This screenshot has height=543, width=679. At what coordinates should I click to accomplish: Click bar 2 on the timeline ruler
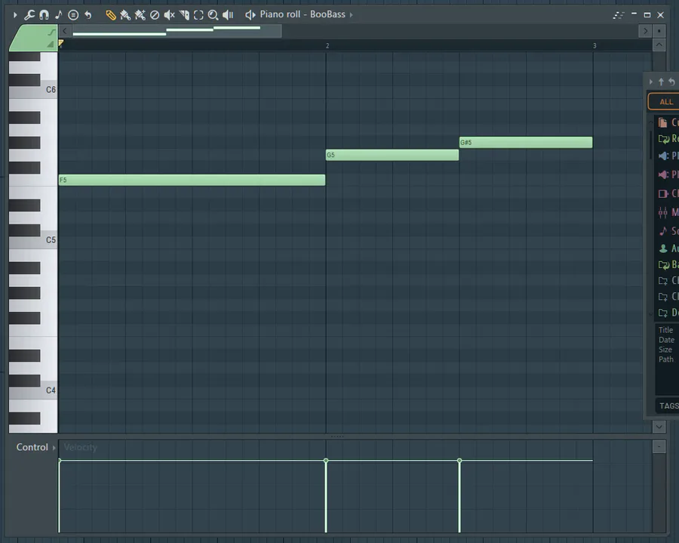pyautogui.click(x=327, y=45)
